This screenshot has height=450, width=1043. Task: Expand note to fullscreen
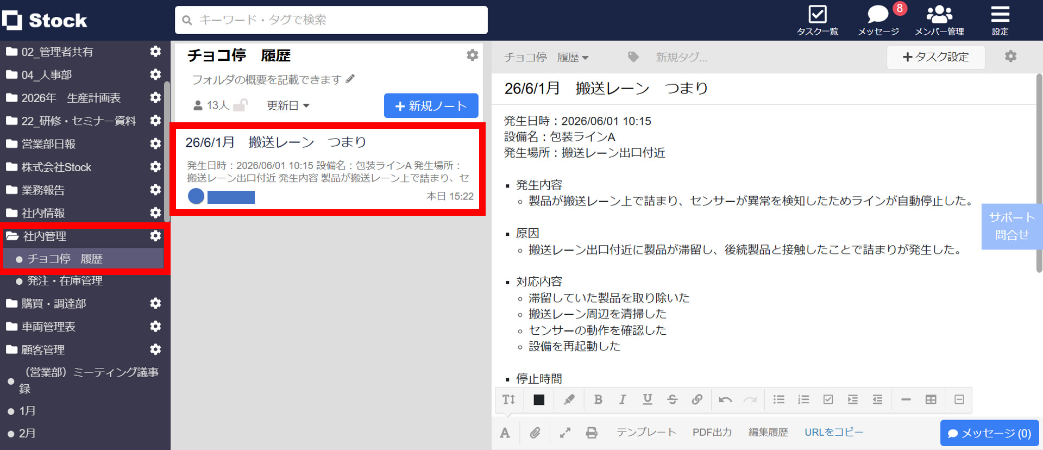(565, 433)
